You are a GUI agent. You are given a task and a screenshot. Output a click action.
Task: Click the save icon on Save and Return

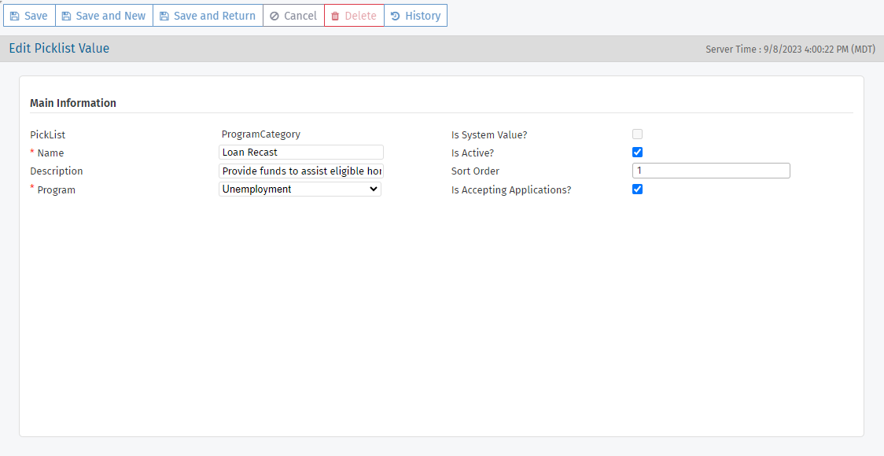(x=166, y=15)
